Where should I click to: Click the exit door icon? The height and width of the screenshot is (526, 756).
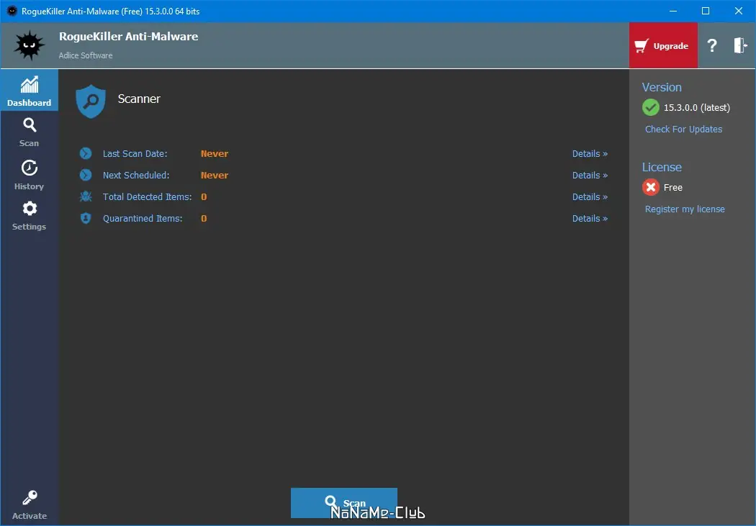740,45
